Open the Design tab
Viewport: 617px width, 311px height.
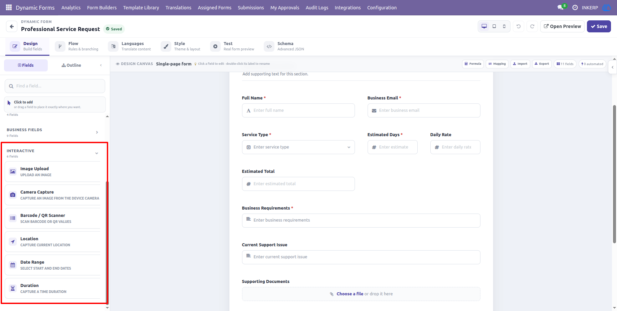27,46
